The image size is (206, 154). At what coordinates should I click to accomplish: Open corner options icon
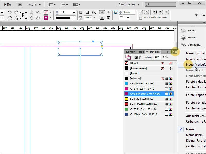pos(115,12)
